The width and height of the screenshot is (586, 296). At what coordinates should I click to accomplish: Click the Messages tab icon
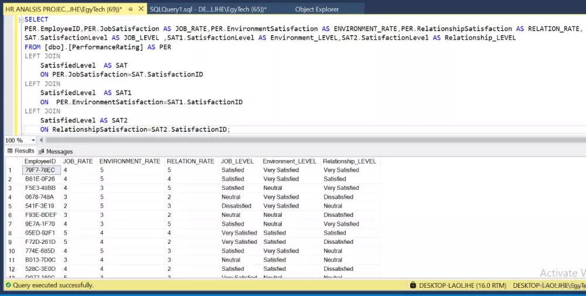(41, 151)
